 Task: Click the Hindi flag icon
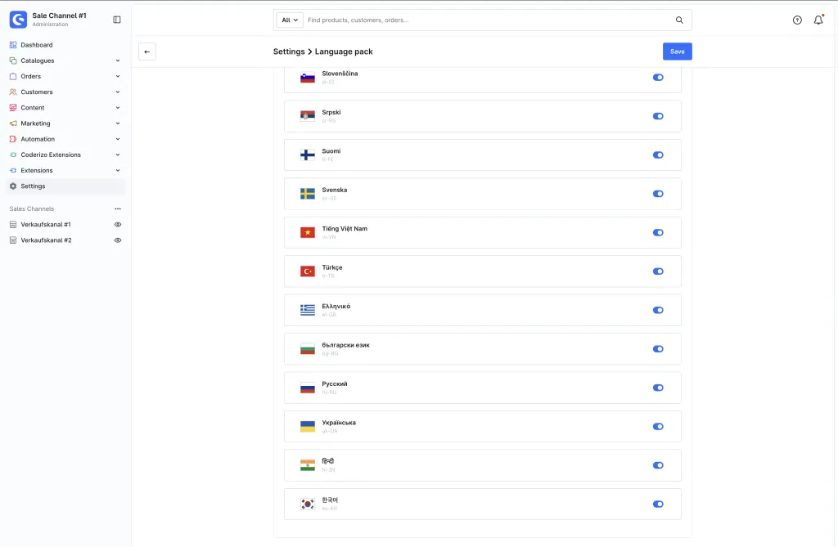point(308,465)
